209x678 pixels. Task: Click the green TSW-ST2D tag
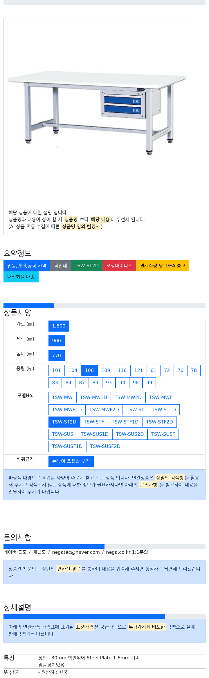coord(87,266)
